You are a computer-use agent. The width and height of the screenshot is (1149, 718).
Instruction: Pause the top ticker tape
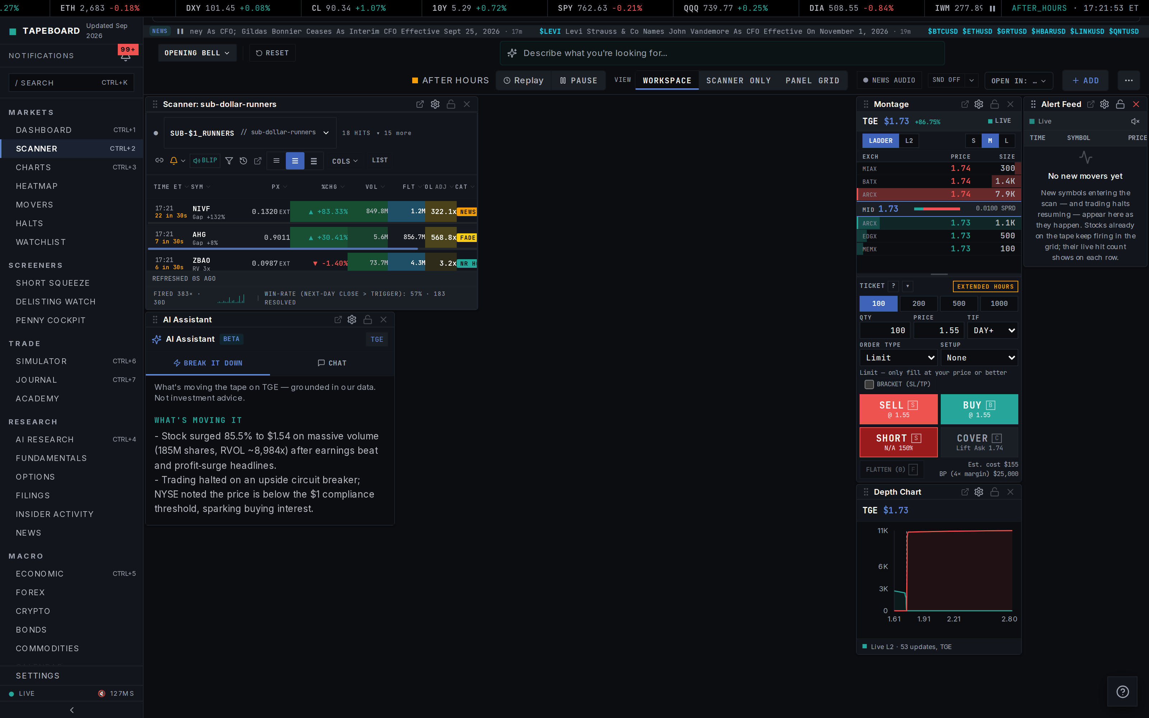click(992, 8)
